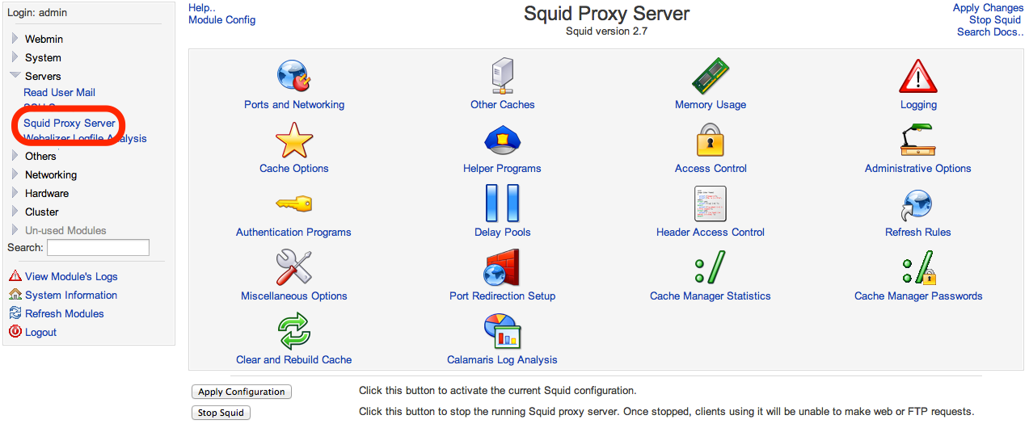Click the Administrative Options desk lamp icon
This screenshot has width=1029, height=432.
pos(918,140)
